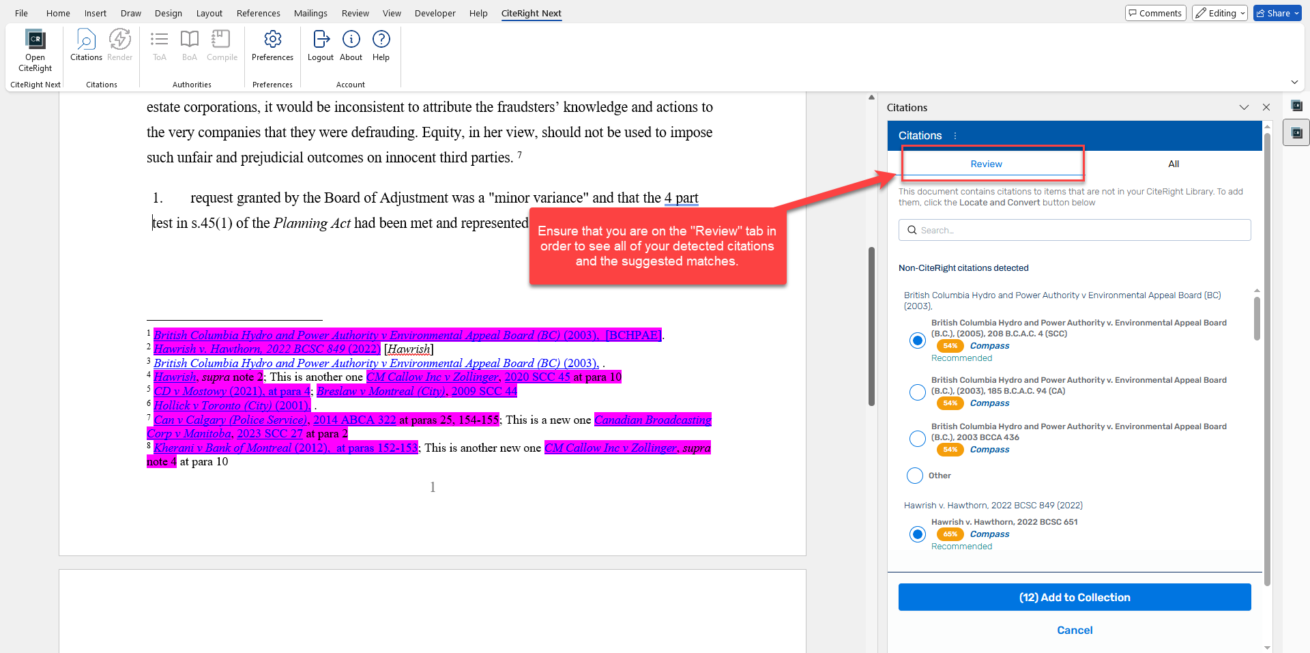Click Breslaw v Montreal (City) citation
Image resolution: width=1310 pixels, height=653 pixels.
417,392
